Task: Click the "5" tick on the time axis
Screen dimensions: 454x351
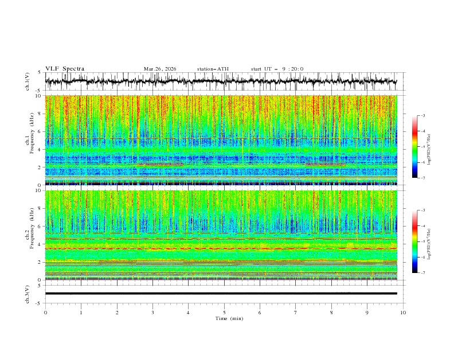Action: 224,313
